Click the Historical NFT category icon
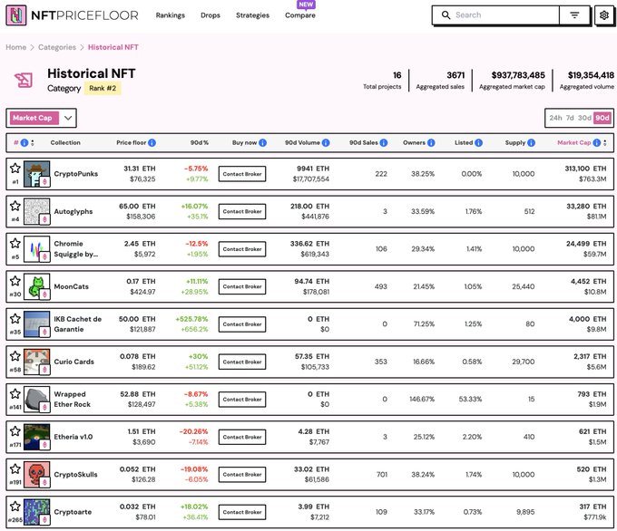The image size is (617, 531). tap(24, 80)
